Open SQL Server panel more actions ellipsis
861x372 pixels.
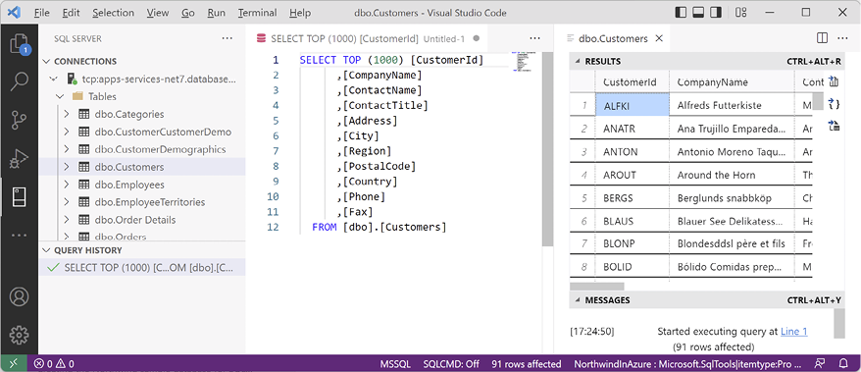click(227, 38)
